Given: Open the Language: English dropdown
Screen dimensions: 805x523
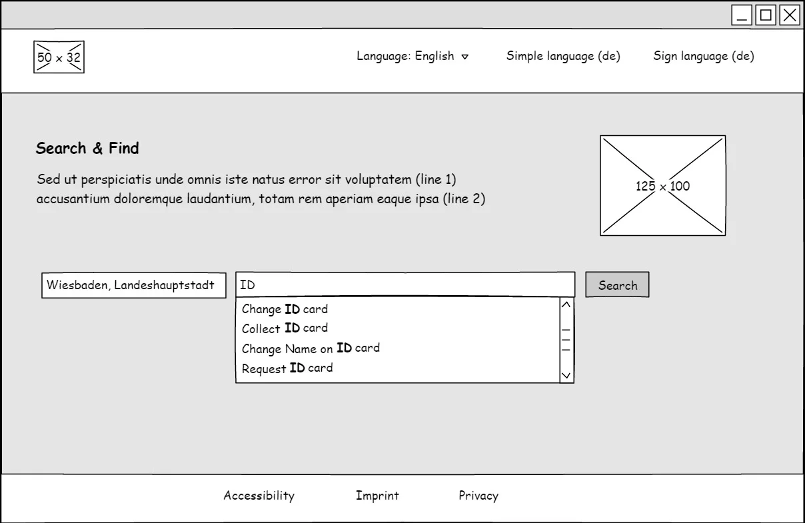Looking at the screenshot, I should pyautogui.click(x=412, y=57).
